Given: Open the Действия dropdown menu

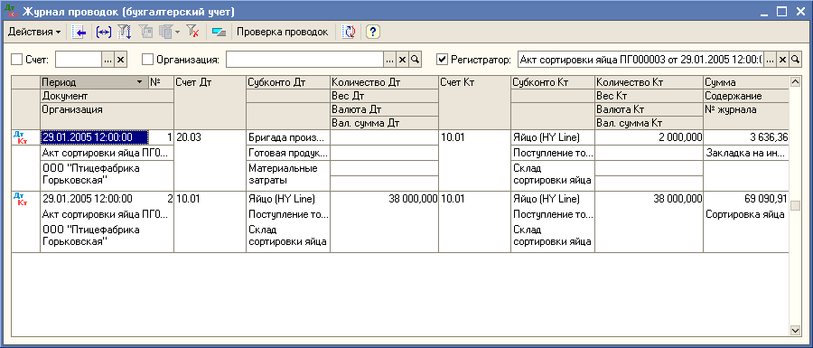Looking at the screenshot, I should [34, 33].
